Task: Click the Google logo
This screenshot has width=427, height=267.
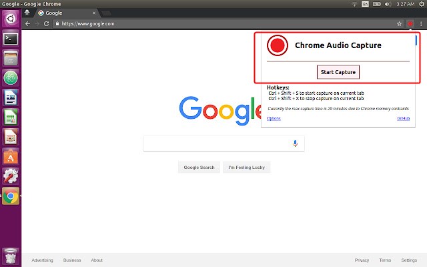Action: [x=220, y=111]
